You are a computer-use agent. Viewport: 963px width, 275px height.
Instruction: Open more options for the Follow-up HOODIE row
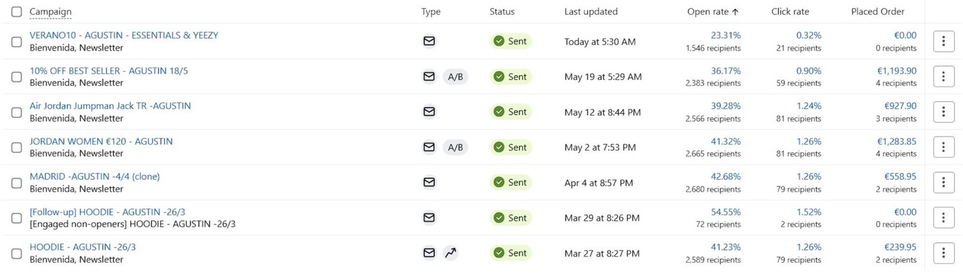943,218
